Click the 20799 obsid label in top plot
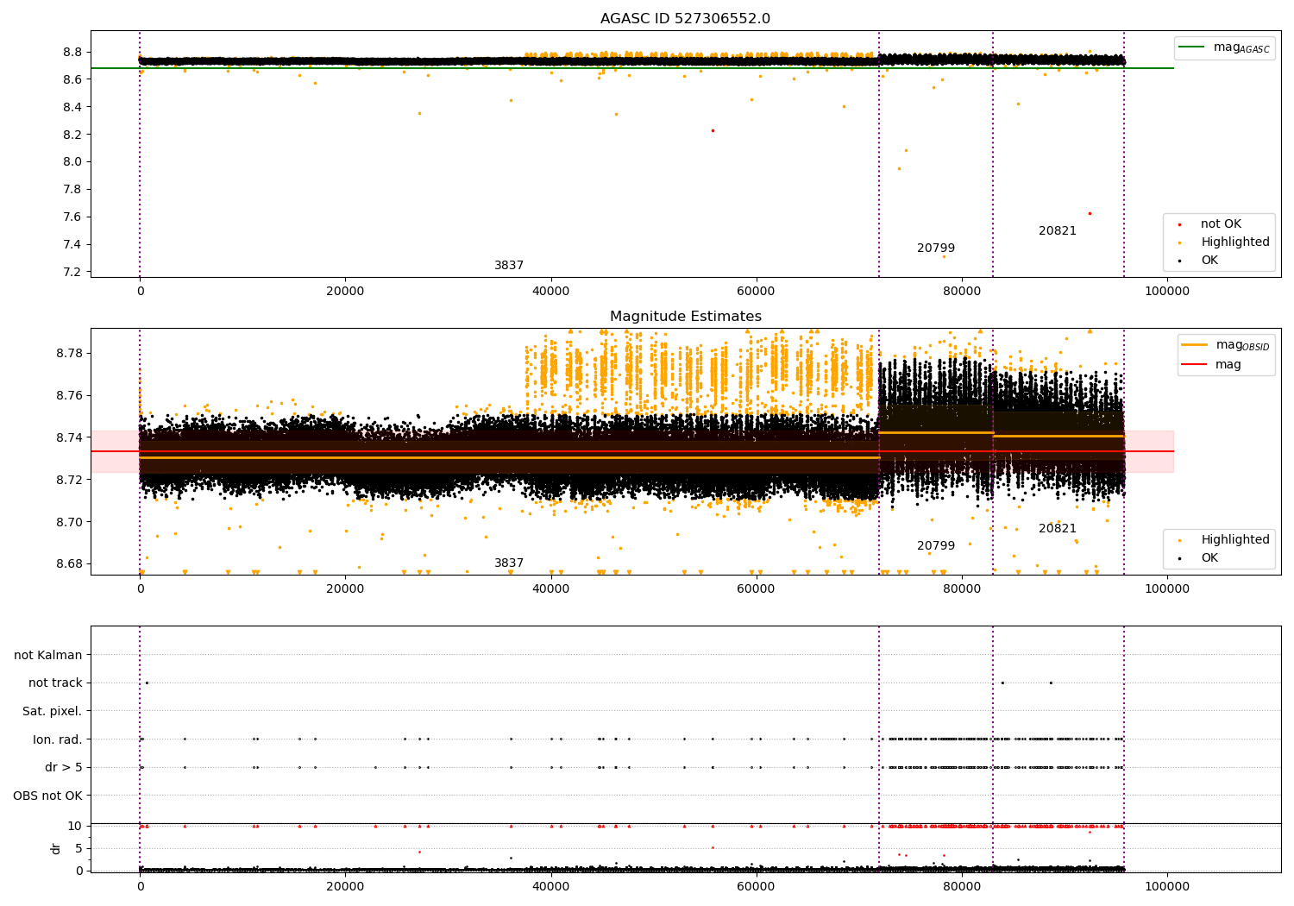 point(936,249)
